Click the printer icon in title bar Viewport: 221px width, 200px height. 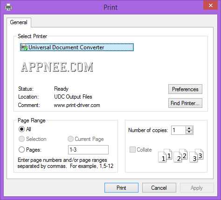(x=8, y=7)
